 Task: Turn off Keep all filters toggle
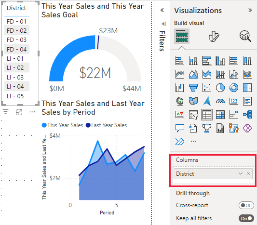pyautogui.click(x=246, y=218)
